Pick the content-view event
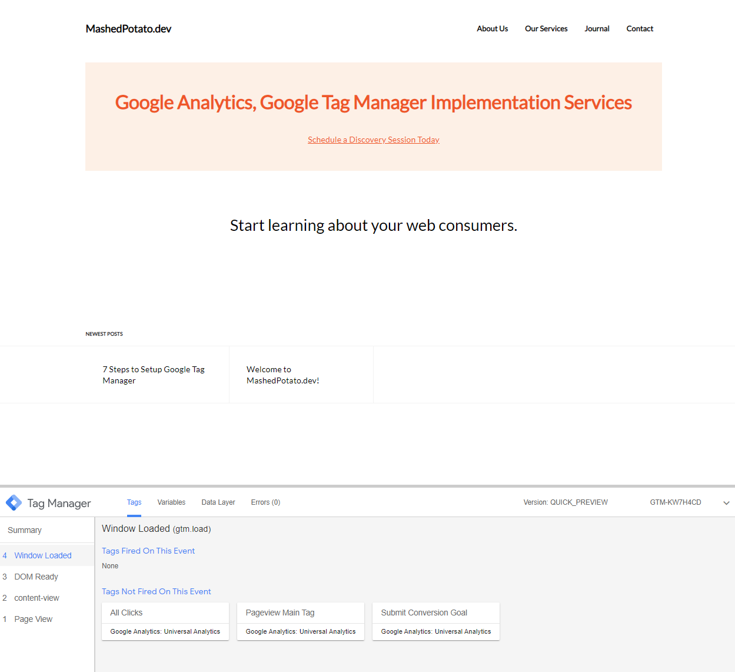Image resolution: width=735 pixels, height=672 pixels. (47, 598)
